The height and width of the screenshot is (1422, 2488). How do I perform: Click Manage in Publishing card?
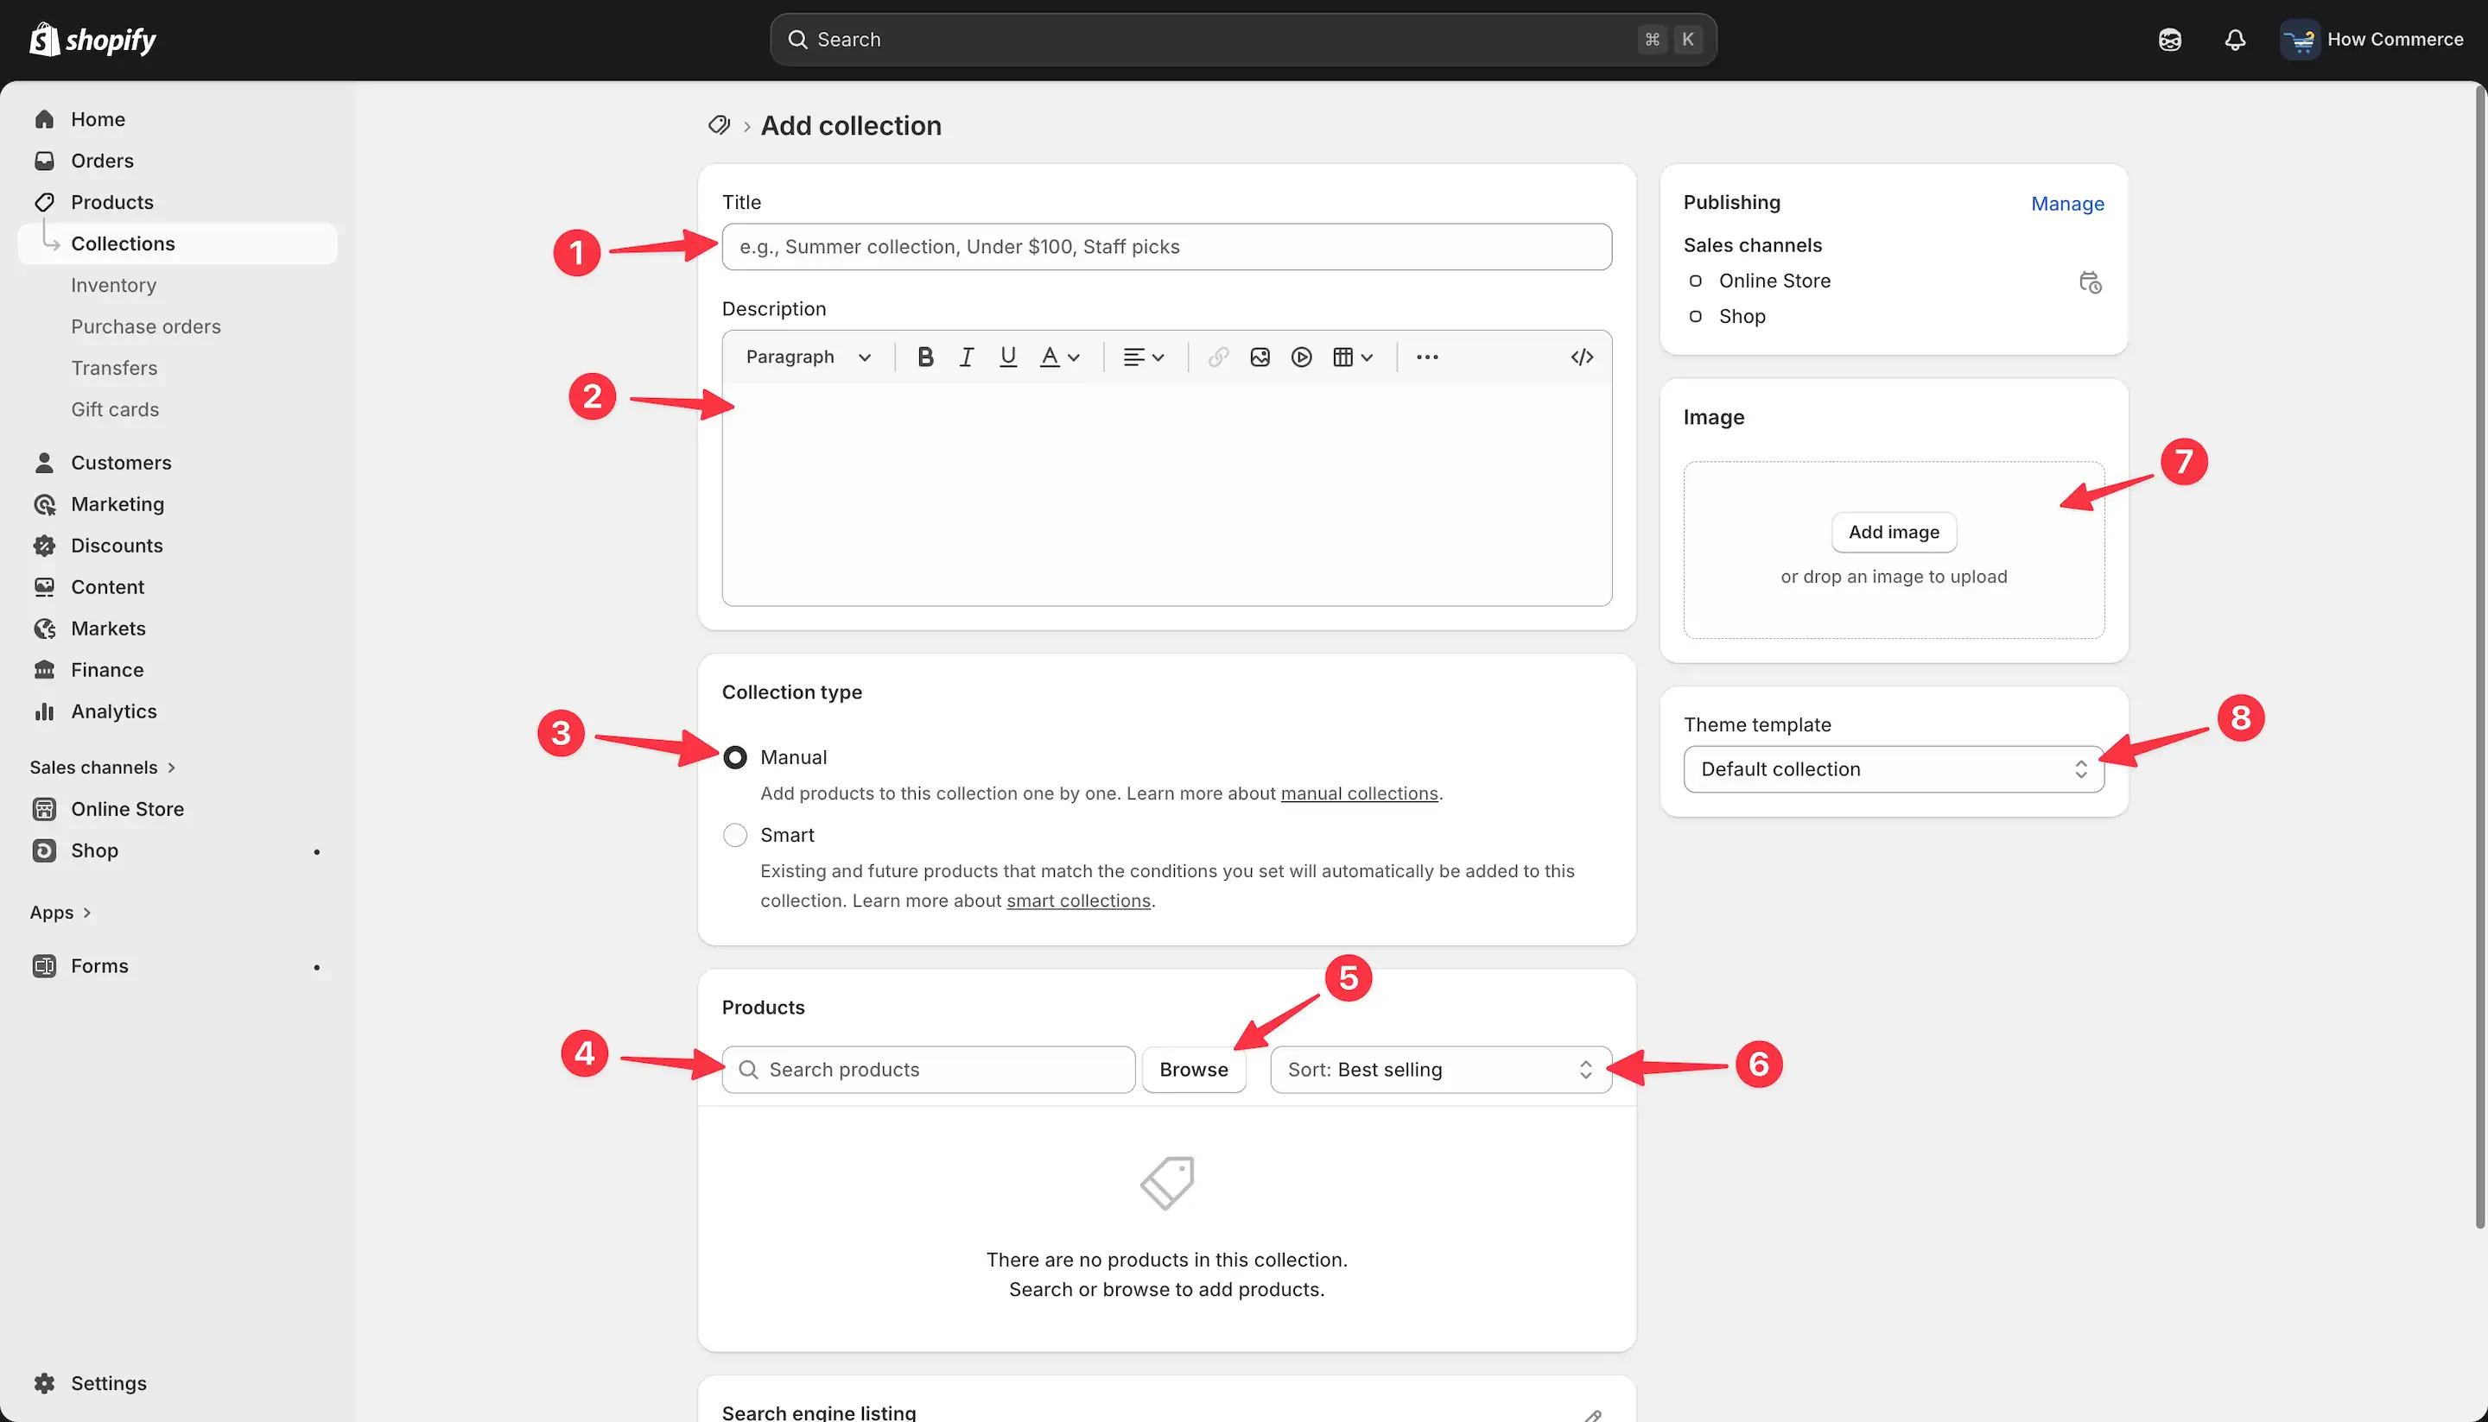[x=2066, y=203]
